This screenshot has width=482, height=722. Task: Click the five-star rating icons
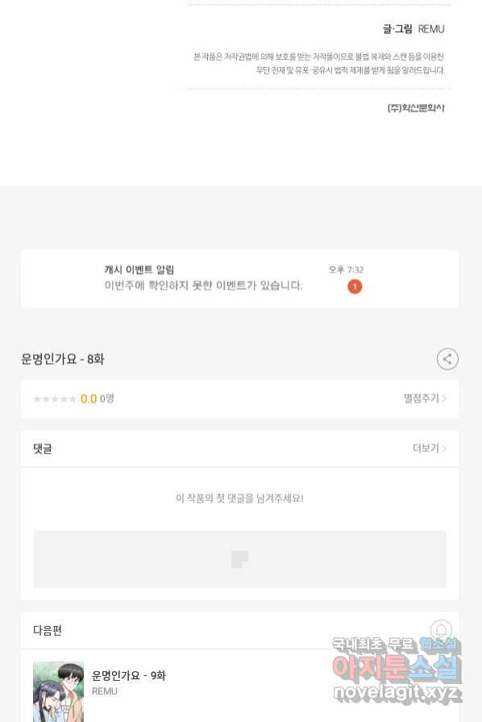[55, 399]
